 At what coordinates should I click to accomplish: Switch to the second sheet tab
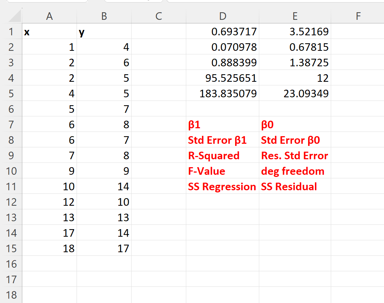coord(133,2)
